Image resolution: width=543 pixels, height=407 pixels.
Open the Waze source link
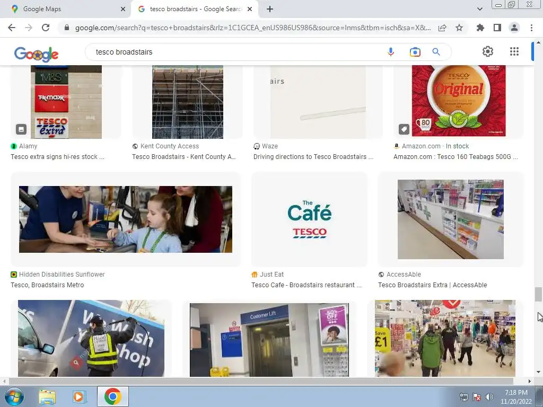[266, 146]
